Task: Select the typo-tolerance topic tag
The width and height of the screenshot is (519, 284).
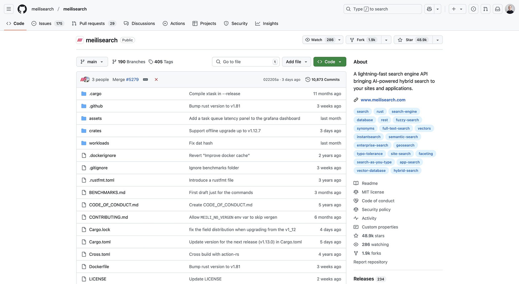Action: point(370,154)
